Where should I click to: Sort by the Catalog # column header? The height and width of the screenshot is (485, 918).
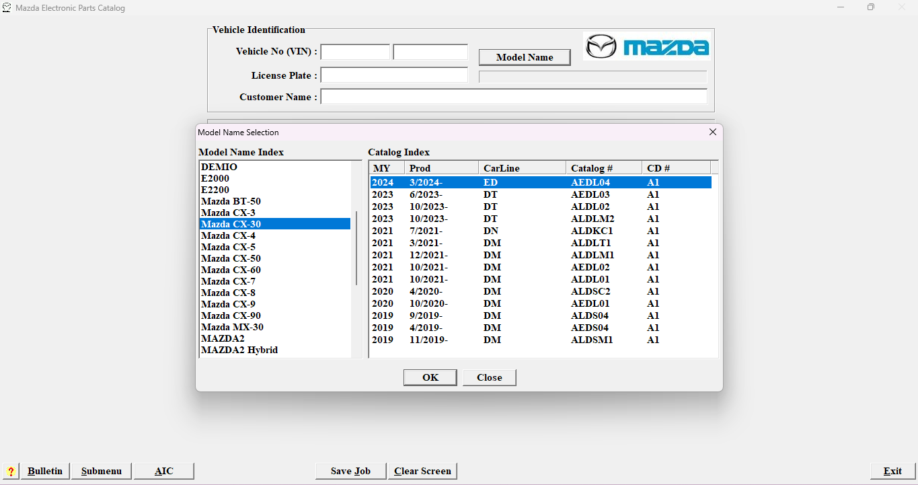604,168
